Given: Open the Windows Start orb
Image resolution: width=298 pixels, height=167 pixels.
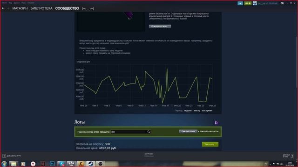Looking at the screenshot, I should 4,164.
